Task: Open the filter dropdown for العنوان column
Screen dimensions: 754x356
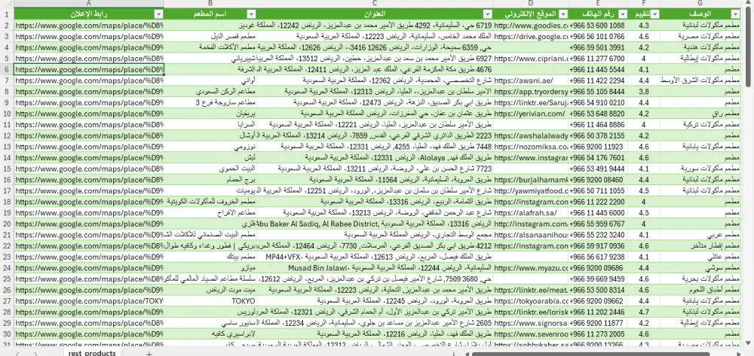Action: pos(488,14)
